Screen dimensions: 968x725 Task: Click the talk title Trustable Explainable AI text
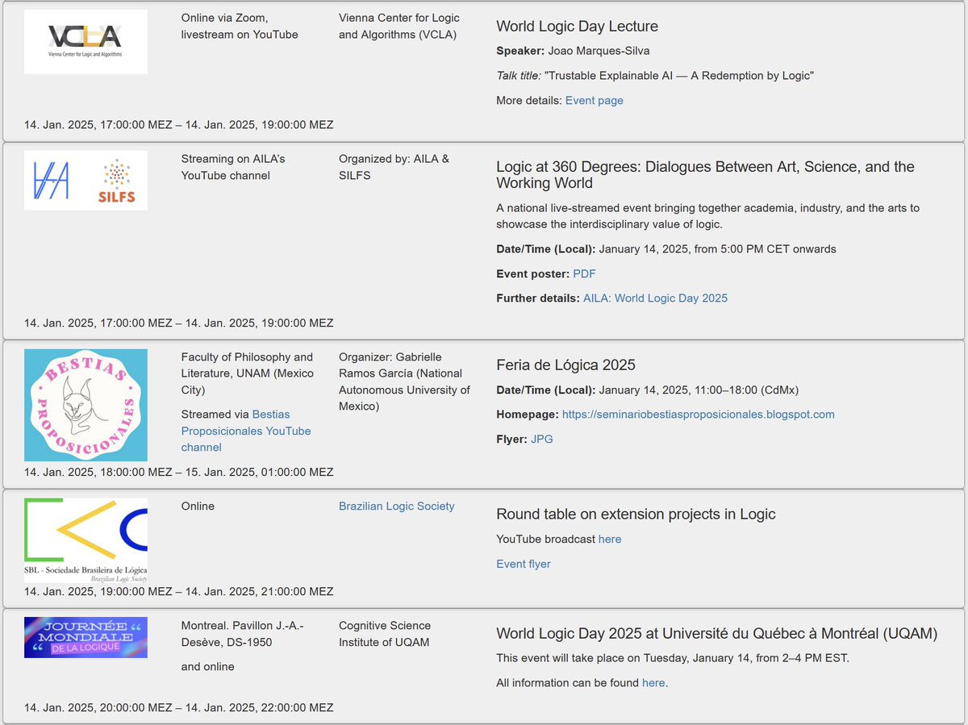tap(679, 76)
